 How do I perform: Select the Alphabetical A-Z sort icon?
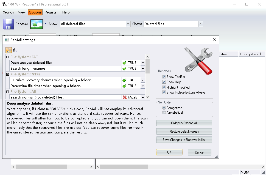pos(15,50)
